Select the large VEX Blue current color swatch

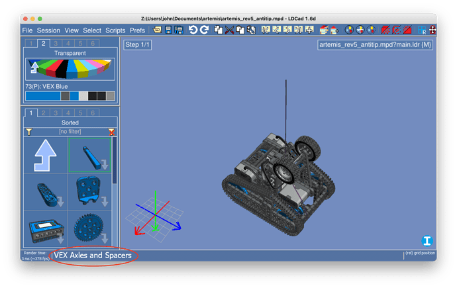(43, 96)
